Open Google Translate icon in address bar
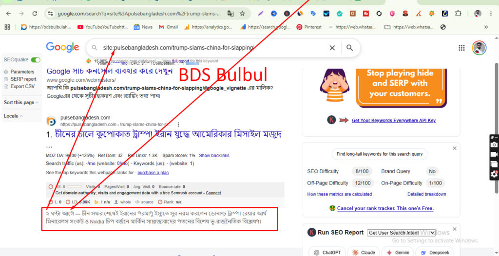This screenshot has height=256, width=499. pos(230,14)
